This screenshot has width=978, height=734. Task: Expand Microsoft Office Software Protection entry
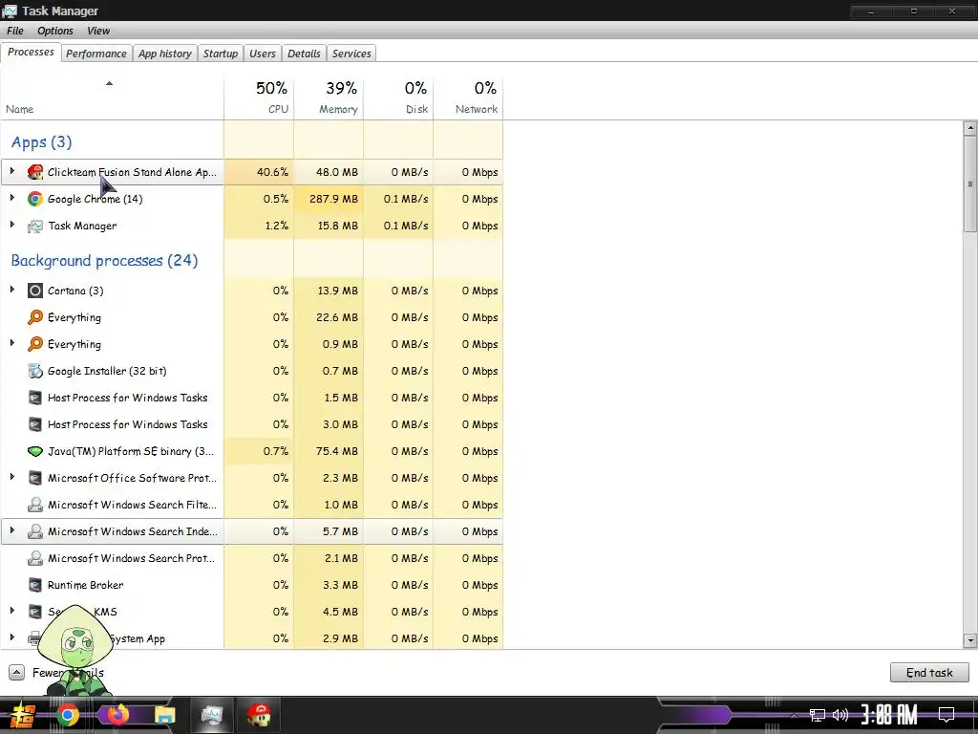(x=11, y=477)
